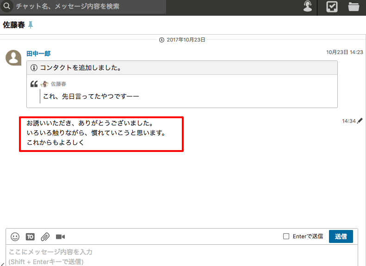This screenshot has width=366, height=266.
Task: Click the message line お誘いいただき、ありがとうございました。
Action: coord(90,123)
